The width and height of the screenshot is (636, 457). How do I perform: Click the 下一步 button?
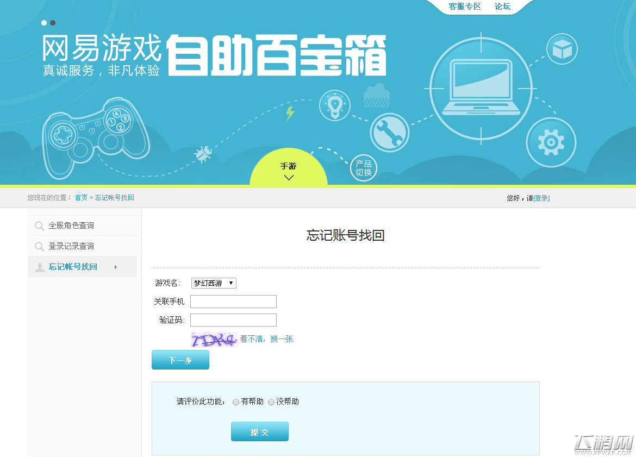pyautogui.click(x=180, y=360)
